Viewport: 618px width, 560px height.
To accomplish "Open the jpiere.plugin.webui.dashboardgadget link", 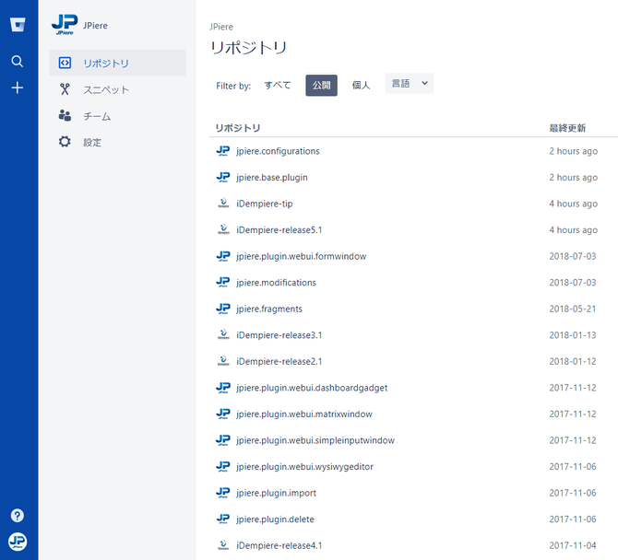I will (312, 388).
